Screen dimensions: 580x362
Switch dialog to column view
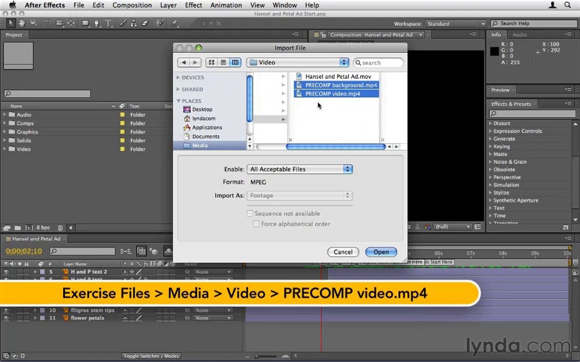coord(235,62)
